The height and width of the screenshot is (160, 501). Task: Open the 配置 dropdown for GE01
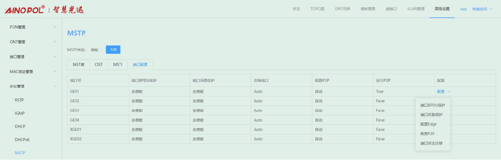click(444, 91)
